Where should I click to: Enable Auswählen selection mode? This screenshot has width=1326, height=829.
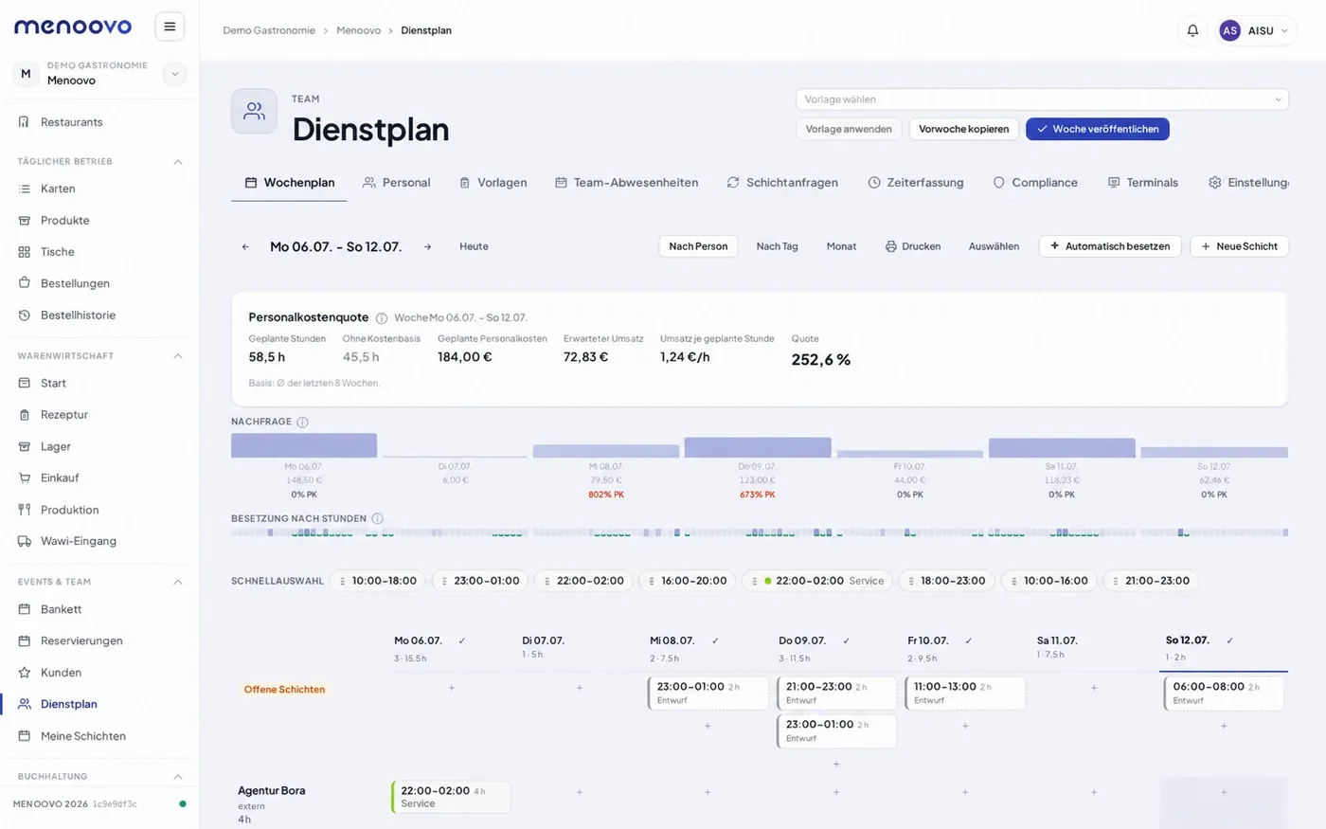pyautogui.click(x=994, y=246)
